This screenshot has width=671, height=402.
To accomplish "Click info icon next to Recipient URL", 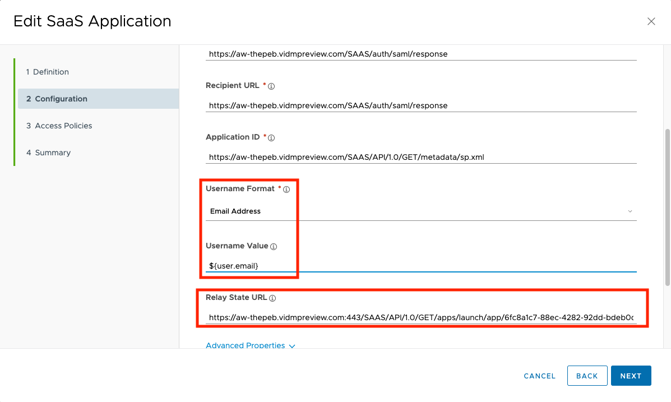I will tap(272, 86).
